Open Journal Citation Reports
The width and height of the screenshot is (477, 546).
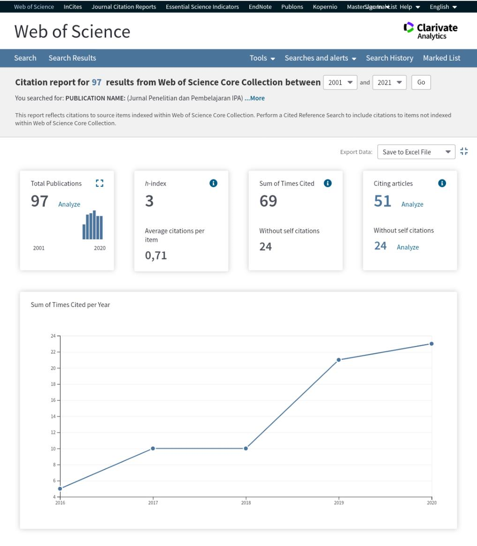pos(123,7)
